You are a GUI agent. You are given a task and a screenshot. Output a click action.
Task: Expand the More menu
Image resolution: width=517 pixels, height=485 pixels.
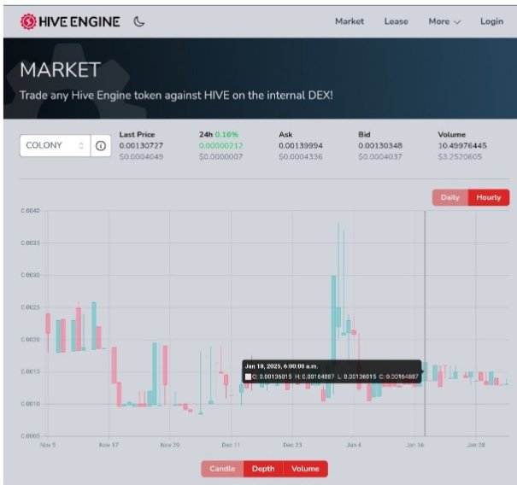(444, 21)
